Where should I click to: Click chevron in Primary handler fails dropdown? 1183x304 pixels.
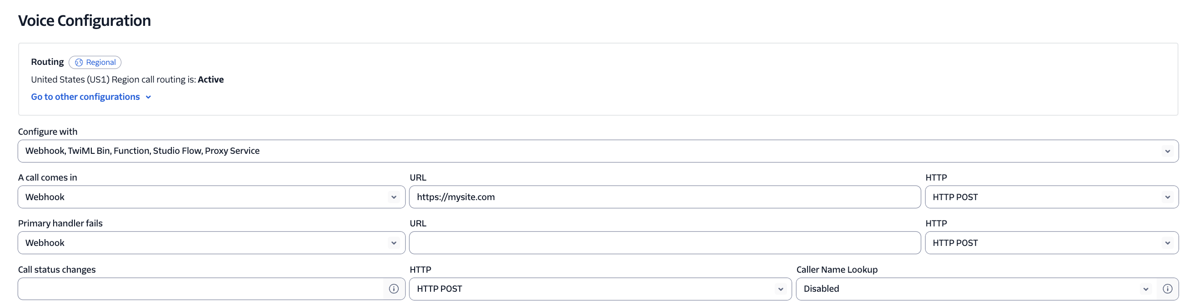point(394,243)
